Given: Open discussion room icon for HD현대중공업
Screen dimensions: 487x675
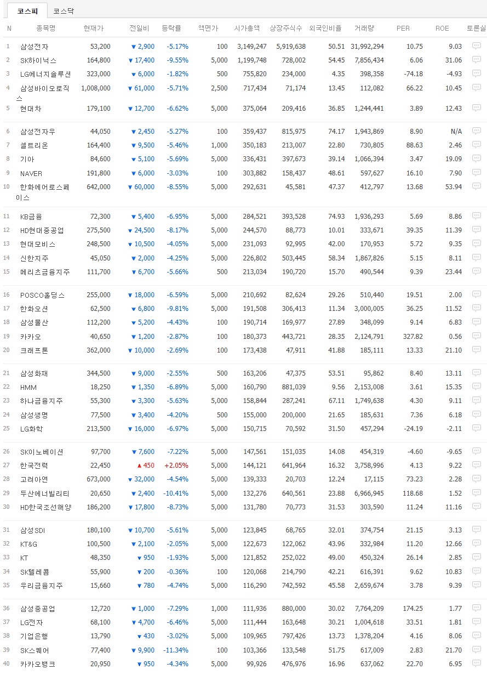Looking at the screenshot, I should point(476,230).
